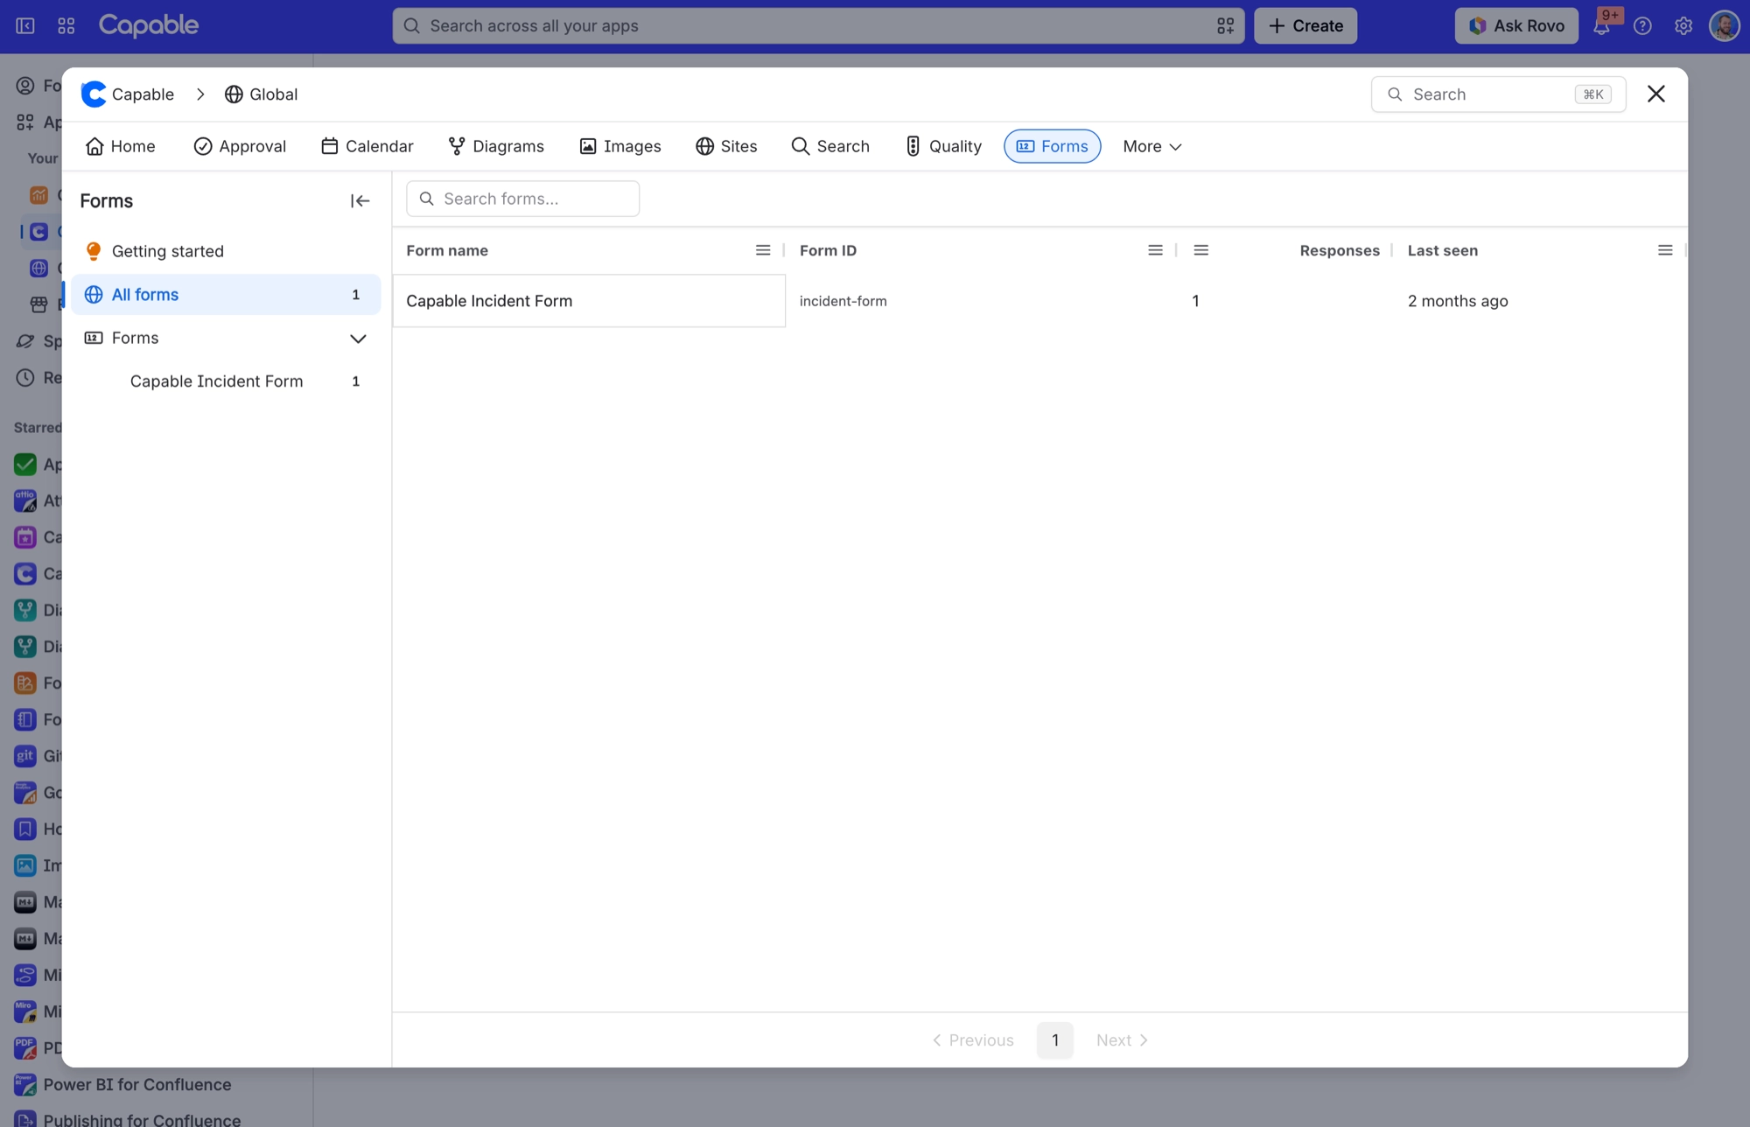Switch to the Sites tab
Screen dimensions: 1750x1127
[x=726, y=146]
